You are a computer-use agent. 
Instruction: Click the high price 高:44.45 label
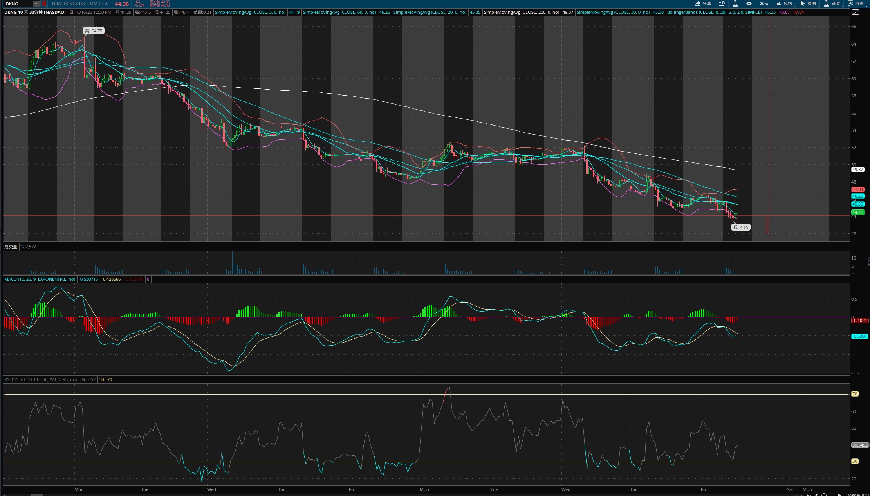coord(143,12)
